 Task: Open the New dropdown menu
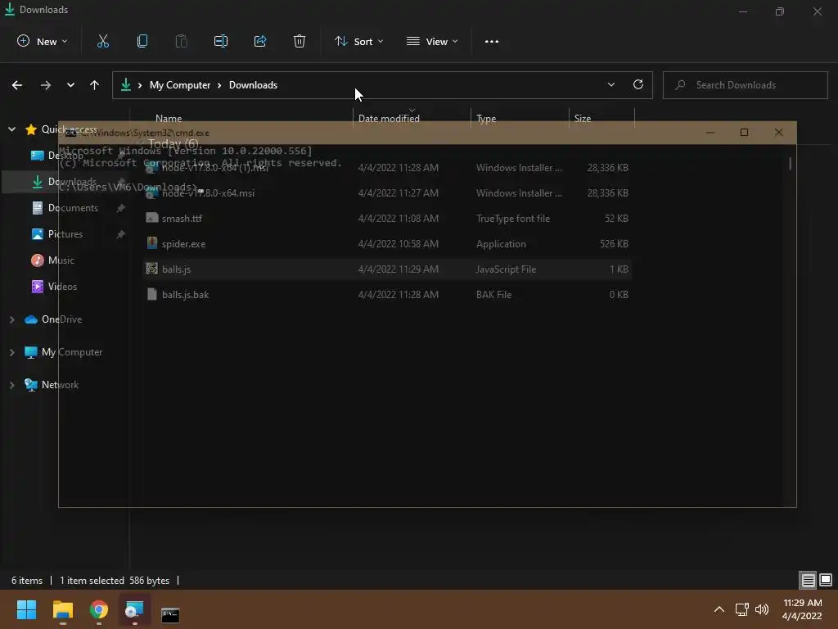[43, 41]
